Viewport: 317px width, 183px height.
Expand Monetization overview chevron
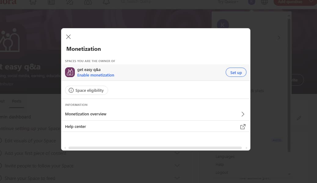pyautogui.click(x=243, y=114)
